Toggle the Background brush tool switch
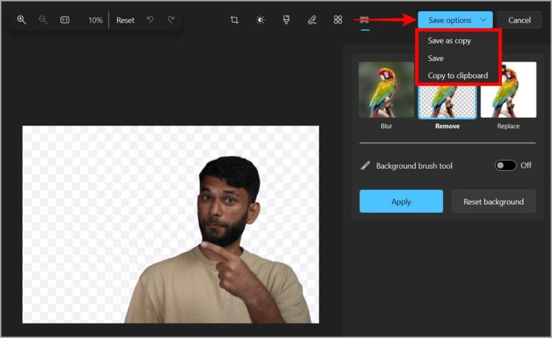This screenshot has width=552, height=338. point(506,165)
